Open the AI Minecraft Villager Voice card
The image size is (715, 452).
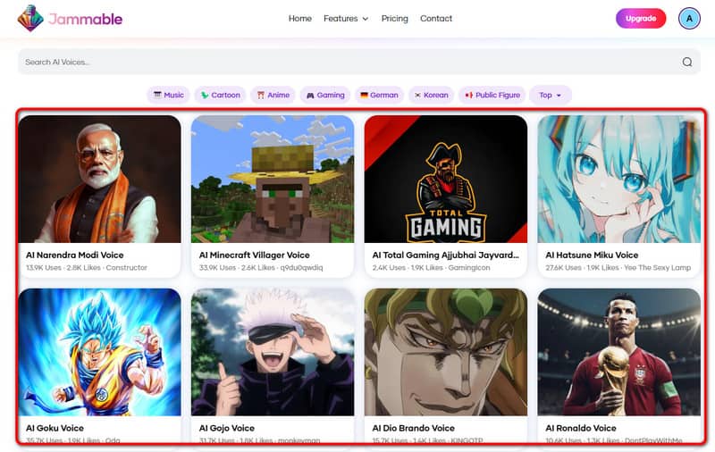pos(273,192)
